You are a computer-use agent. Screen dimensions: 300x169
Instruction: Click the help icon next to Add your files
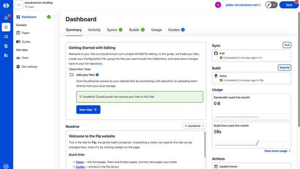click(x=97, y=75)
